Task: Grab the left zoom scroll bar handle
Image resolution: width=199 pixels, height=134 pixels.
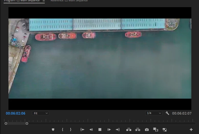Action: coord(6,124)
